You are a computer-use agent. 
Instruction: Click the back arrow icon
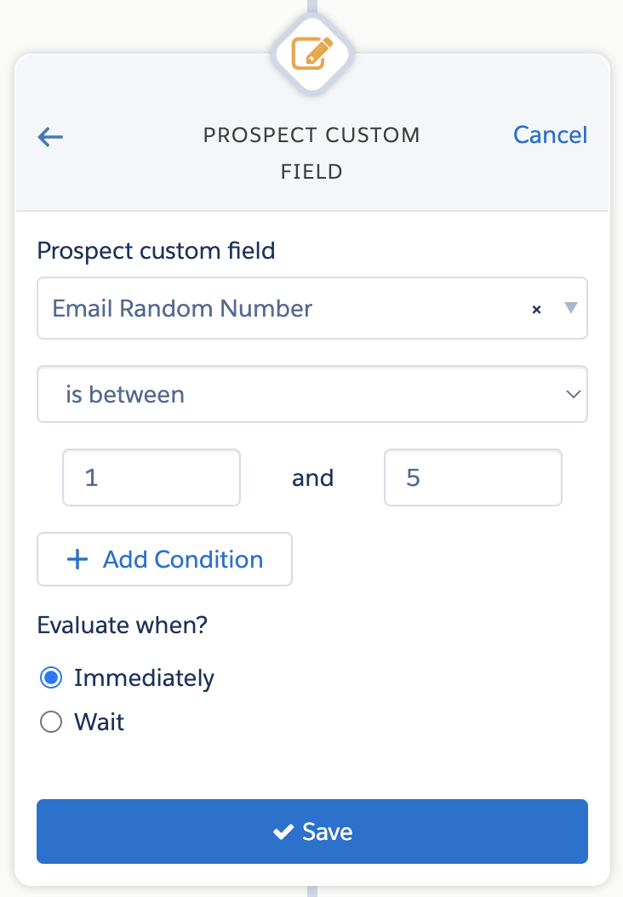[x=50, y=137]
